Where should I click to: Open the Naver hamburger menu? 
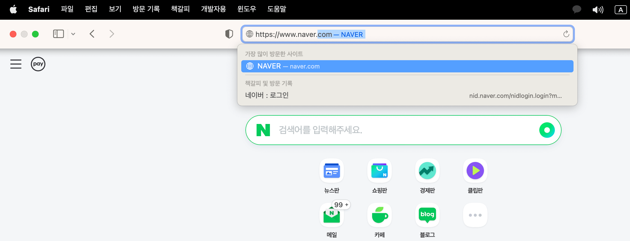[16, 64]
